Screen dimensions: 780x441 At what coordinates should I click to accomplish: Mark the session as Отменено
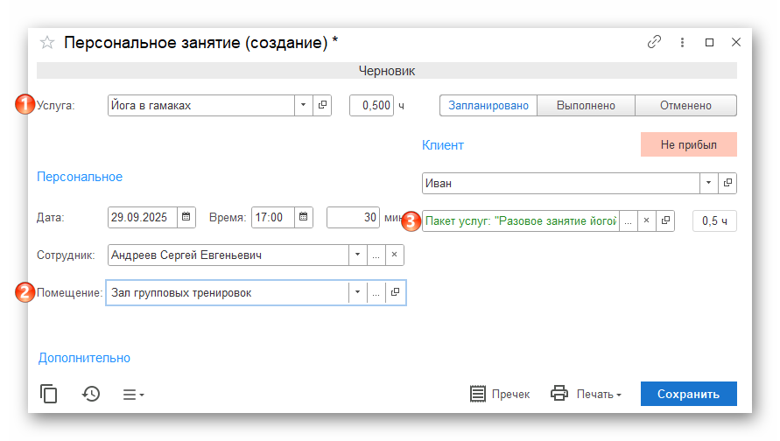(x=685, y=105)
